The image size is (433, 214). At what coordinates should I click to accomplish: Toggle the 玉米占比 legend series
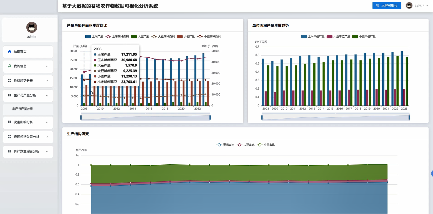pyautogui.click(x=225, y=145)
